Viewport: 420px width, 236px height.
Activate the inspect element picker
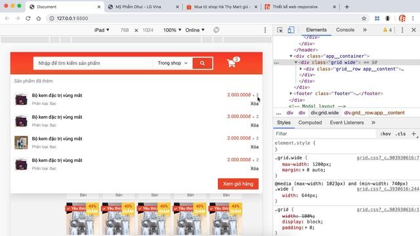click(x=280, y=30)
